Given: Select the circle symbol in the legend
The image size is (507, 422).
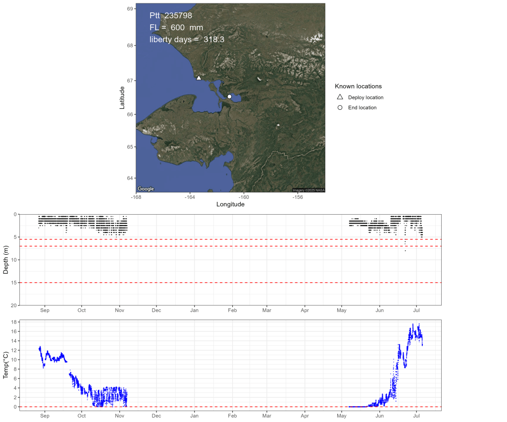Looking at the screenshot, I should point(340,107).
